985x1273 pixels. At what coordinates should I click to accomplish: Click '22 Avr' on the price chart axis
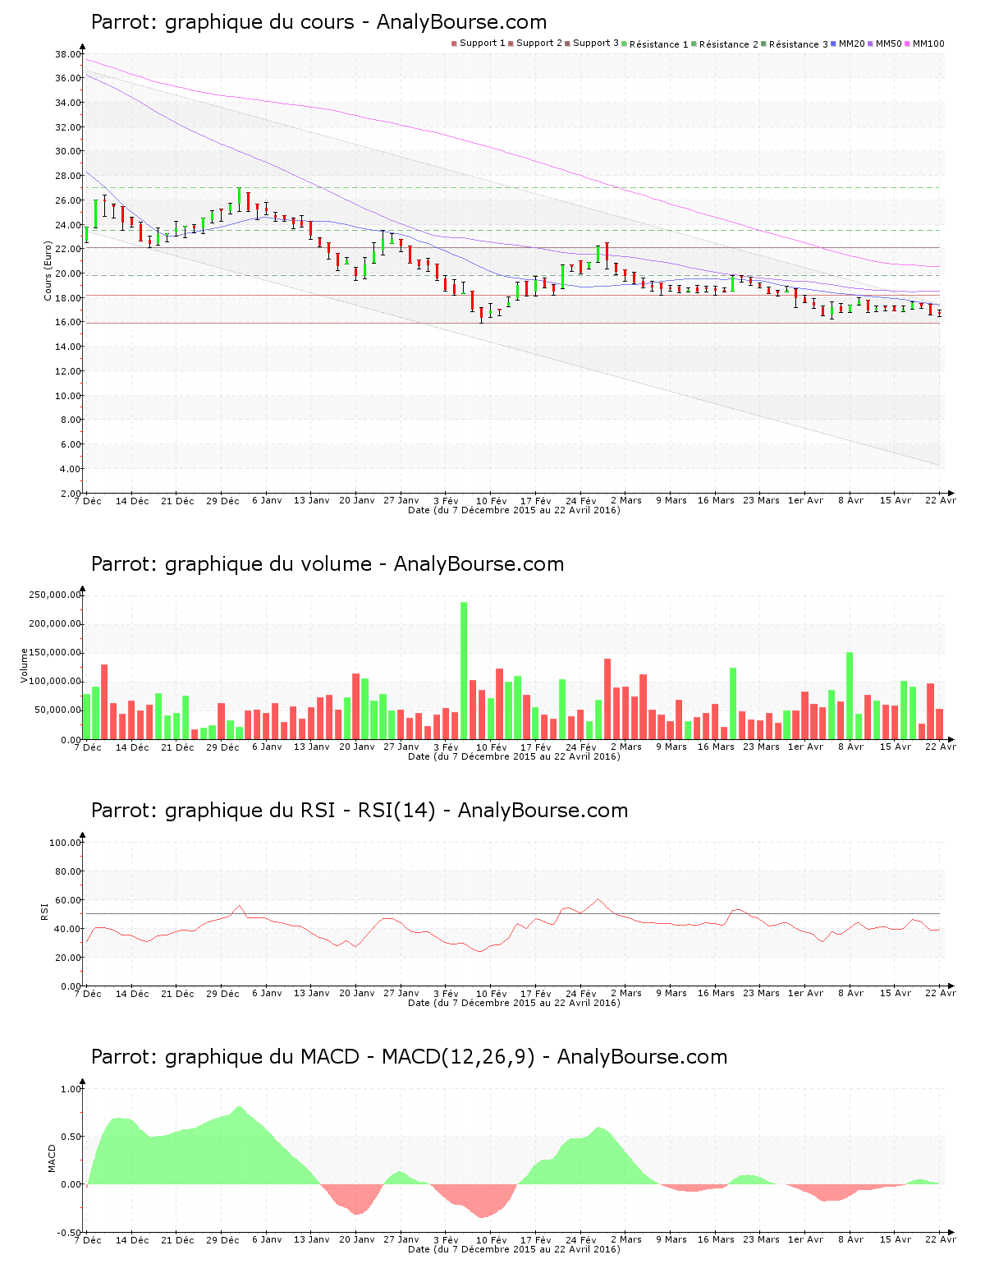(x=941, y=501)
